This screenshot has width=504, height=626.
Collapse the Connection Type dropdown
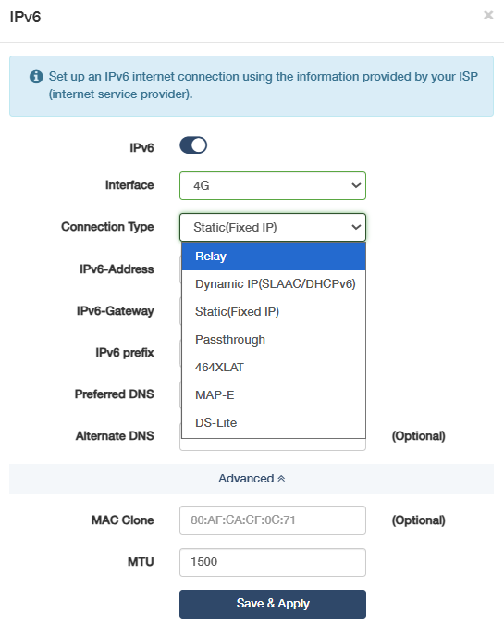(273, 227)
